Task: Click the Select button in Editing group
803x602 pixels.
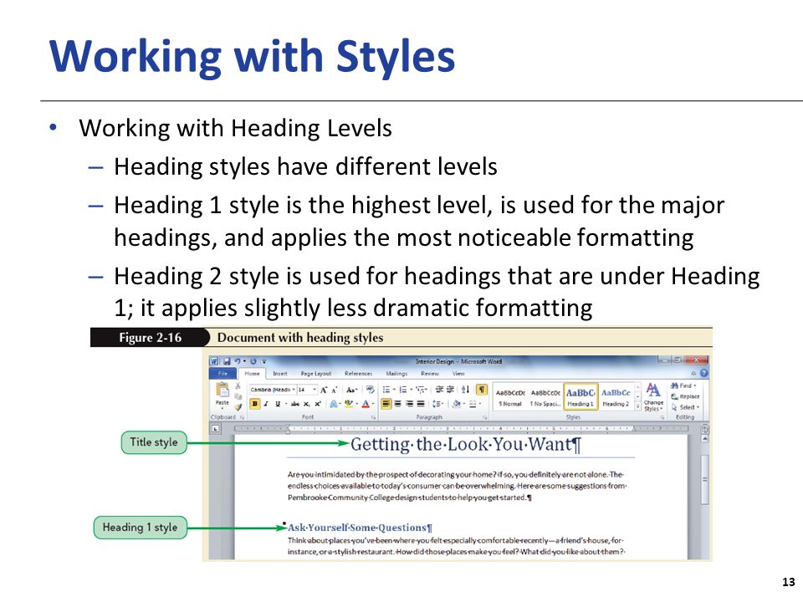Action: point(685,407)
